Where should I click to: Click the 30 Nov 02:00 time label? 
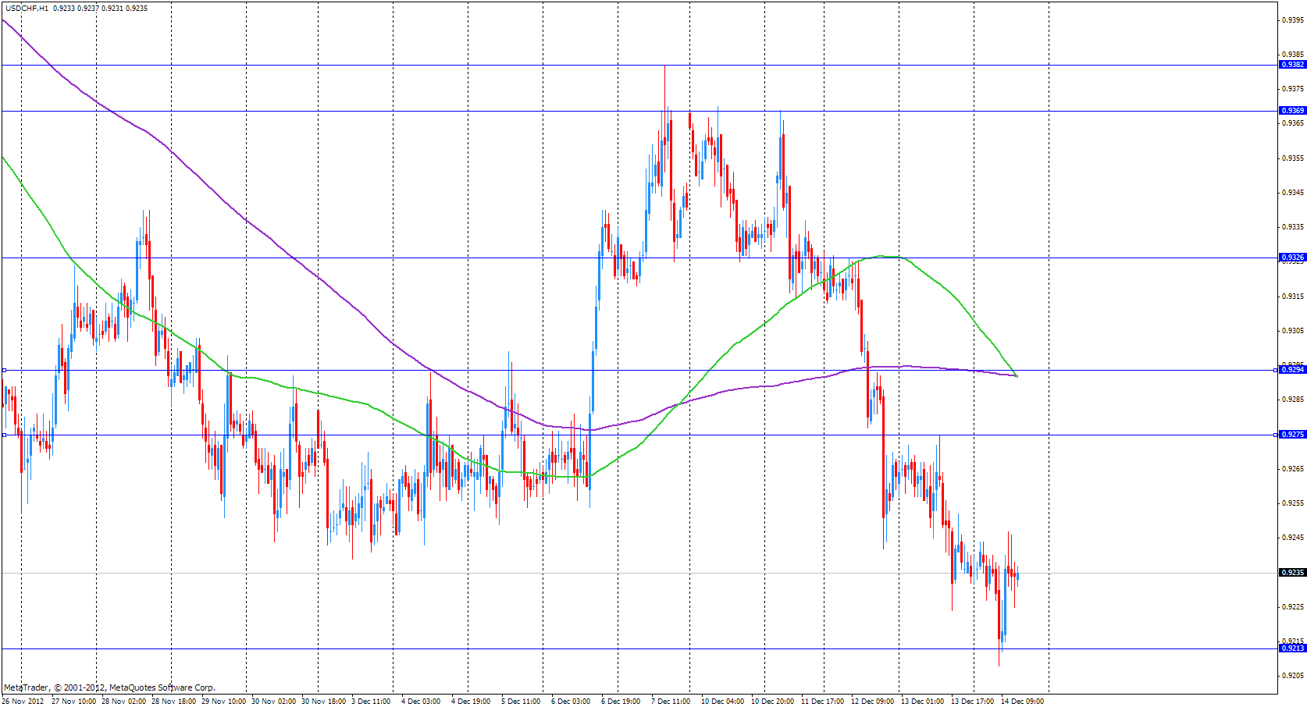tap(273, 702)
